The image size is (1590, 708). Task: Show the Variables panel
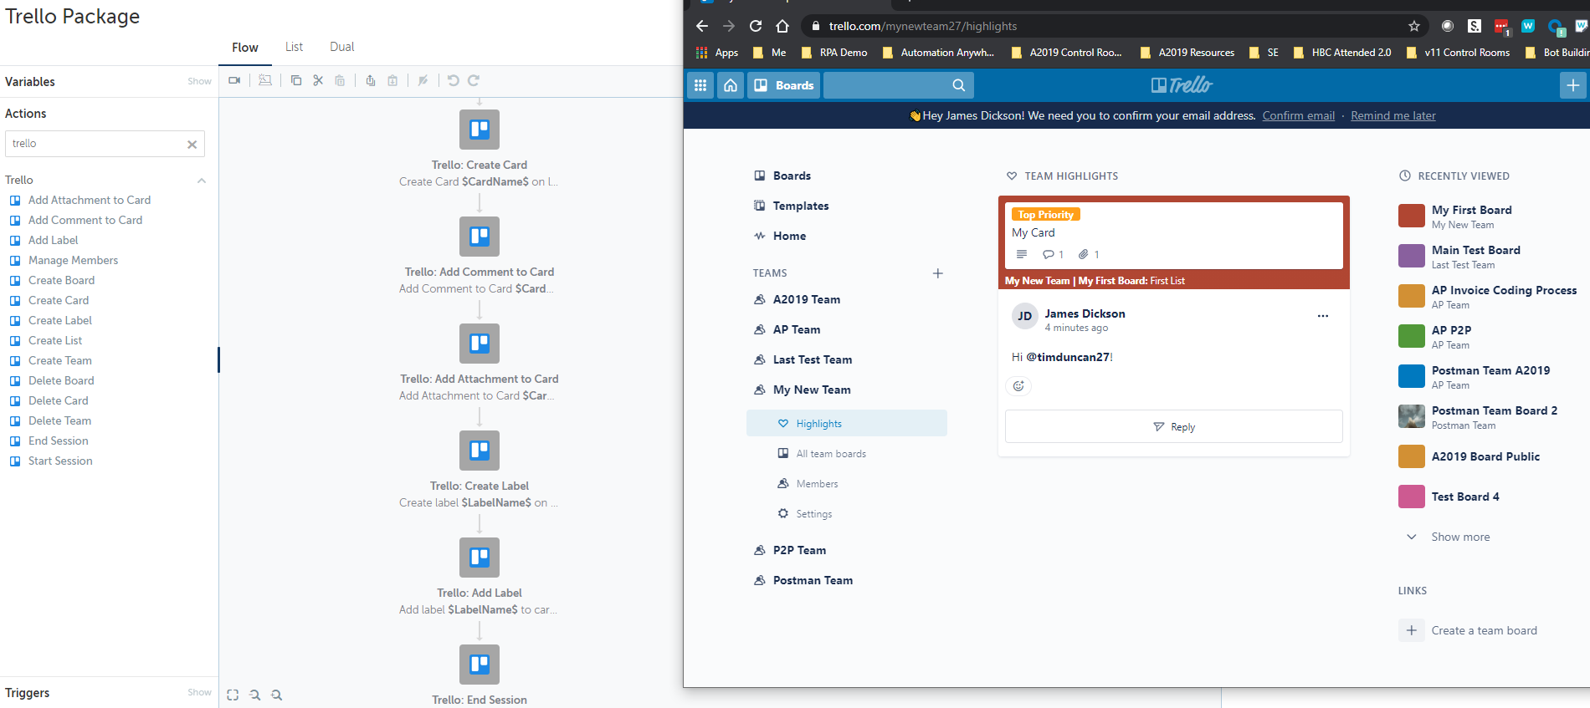(x=199, y=82)
